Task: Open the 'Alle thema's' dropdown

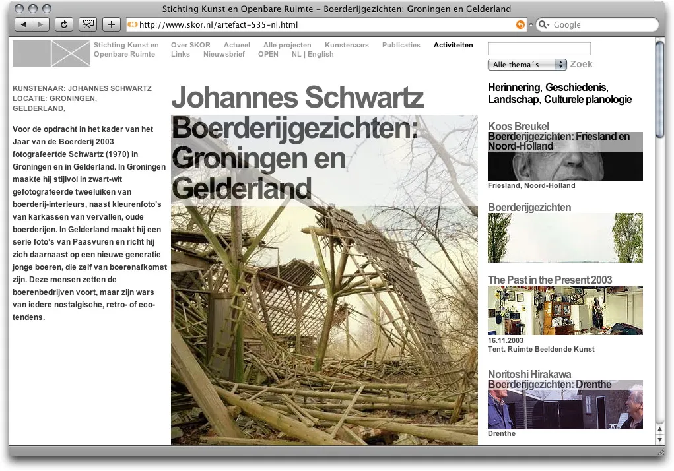Action: point(527,65)
